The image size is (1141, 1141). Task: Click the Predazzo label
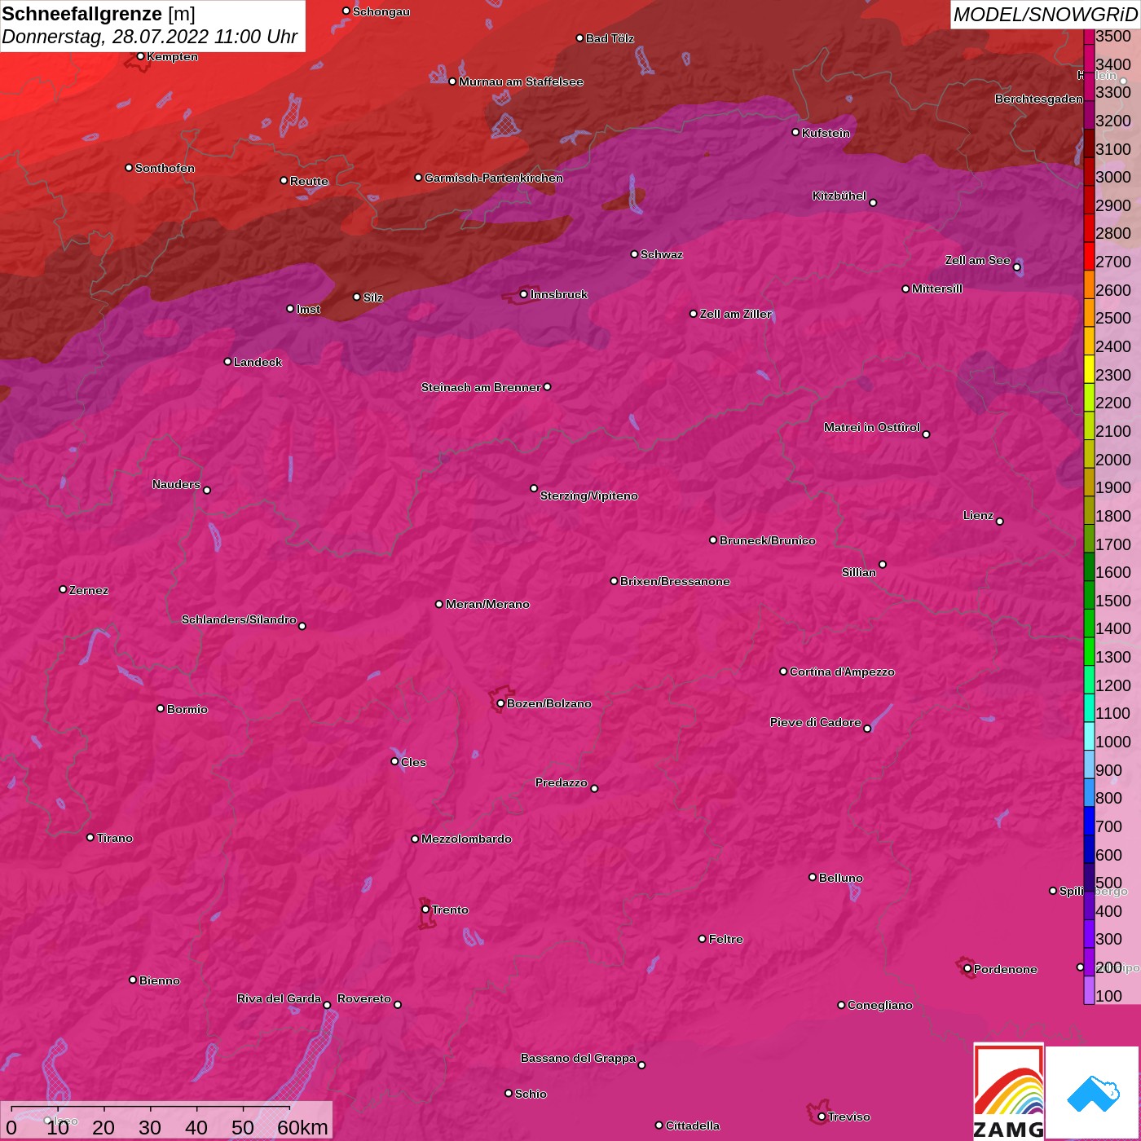coord(561,782)
